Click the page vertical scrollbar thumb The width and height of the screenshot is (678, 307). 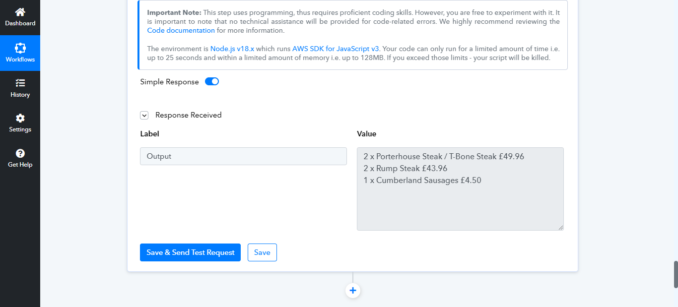pyautogui.click(x=676, y=274)
